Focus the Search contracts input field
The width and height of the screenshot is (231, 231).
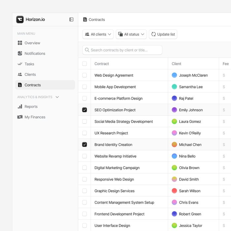pyautogui.click(x=122, y=50)
